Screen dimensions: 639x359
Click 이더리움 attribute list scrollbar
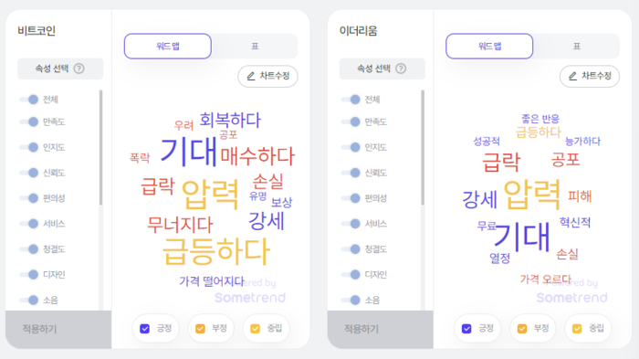423,148
